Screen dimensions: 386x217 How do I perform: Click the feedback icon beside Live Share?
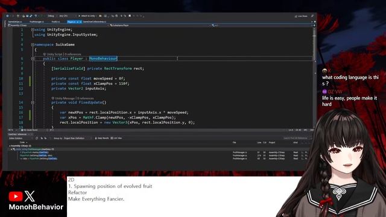pyautogui.click(x=312, y=16)
